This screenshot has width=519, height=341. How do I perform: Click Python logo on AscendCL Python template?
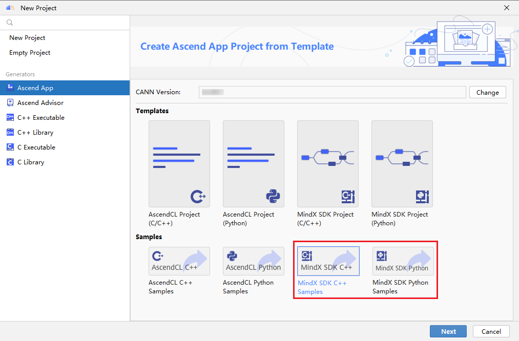coord(273,196)
